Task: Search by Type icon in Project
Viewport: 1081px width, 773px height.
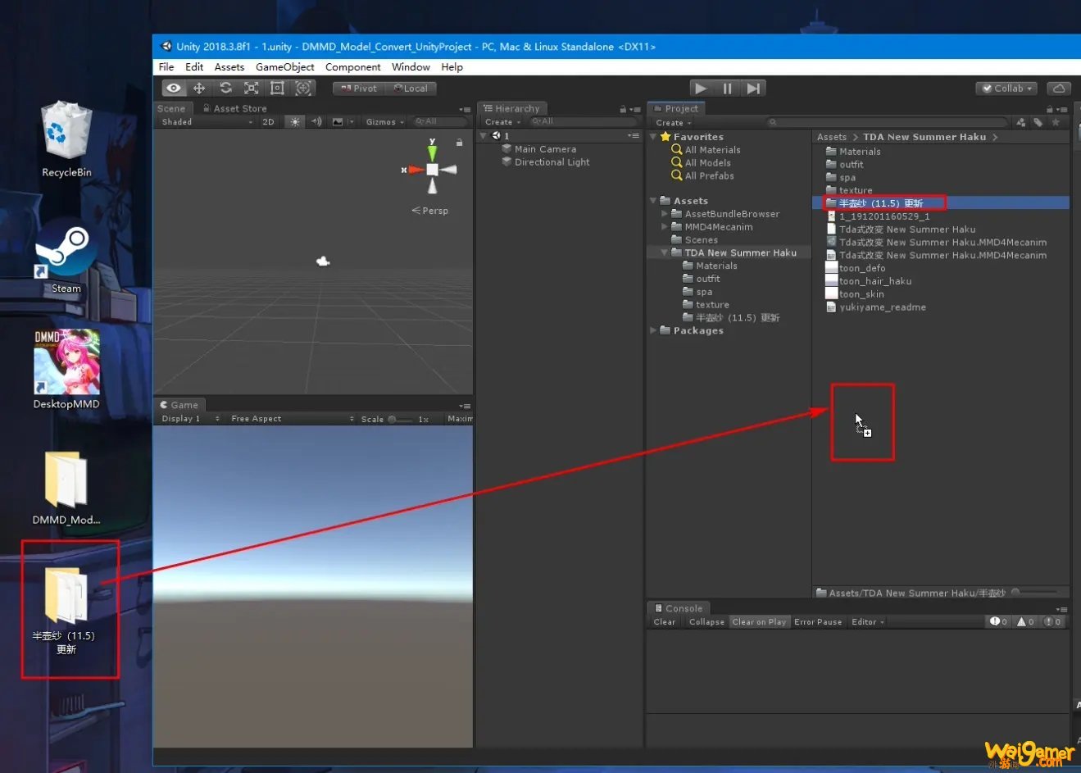Action: click(1020, 122)
